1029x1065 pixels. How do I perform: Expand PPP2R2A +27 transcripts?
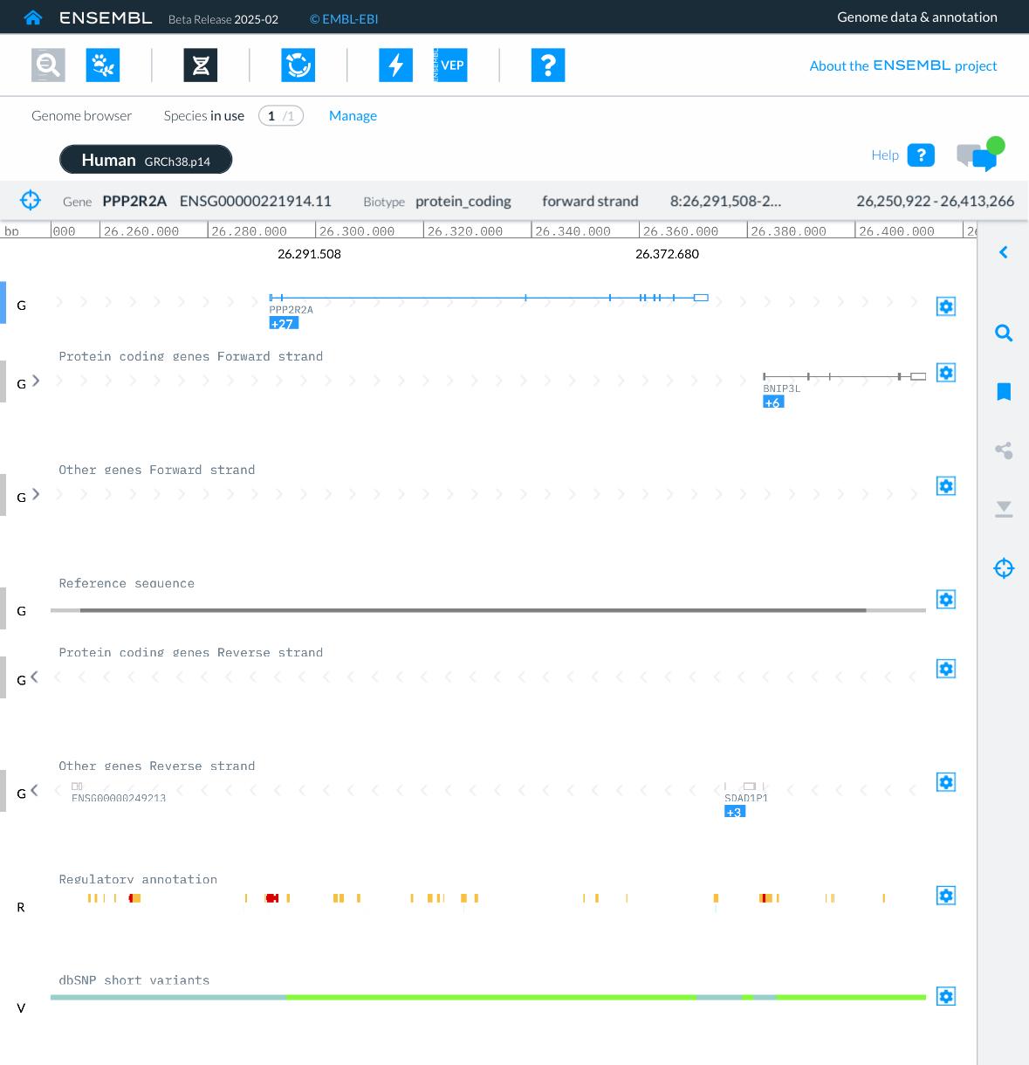coord(284,324)
